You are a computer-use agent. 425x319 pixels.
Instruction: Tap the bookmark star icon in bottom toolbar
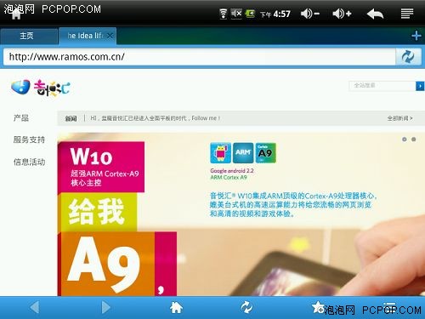(x=318, y=307)
